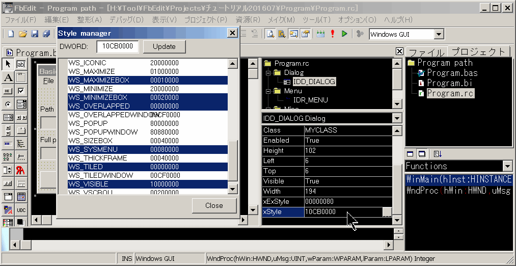Click the Save floppy disk icon

(35, 34)
